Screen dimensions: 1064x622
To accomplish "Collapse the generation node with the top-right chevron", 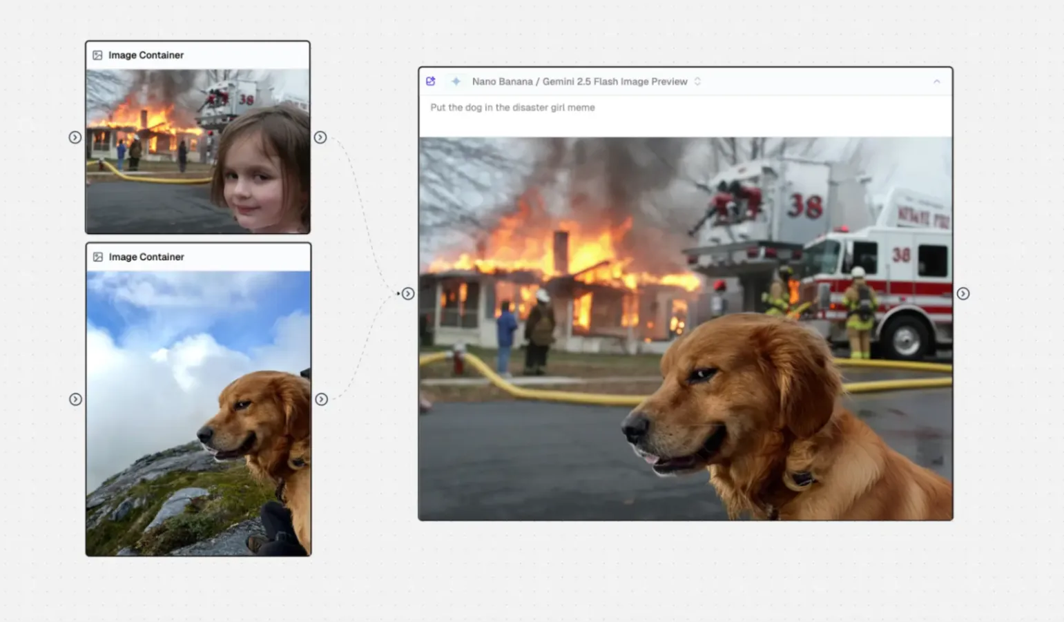I will [937, 81].
